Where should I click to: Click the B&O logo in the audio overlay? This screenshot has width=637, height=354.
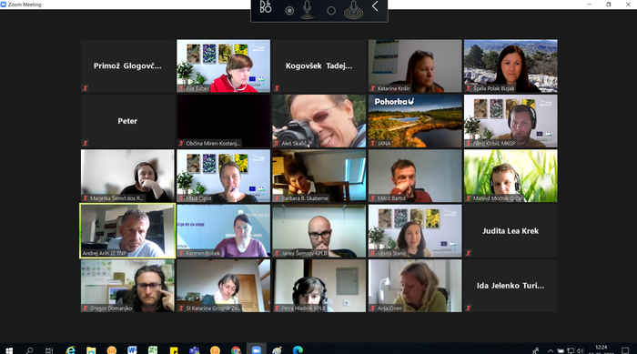[x=266, y=7]
